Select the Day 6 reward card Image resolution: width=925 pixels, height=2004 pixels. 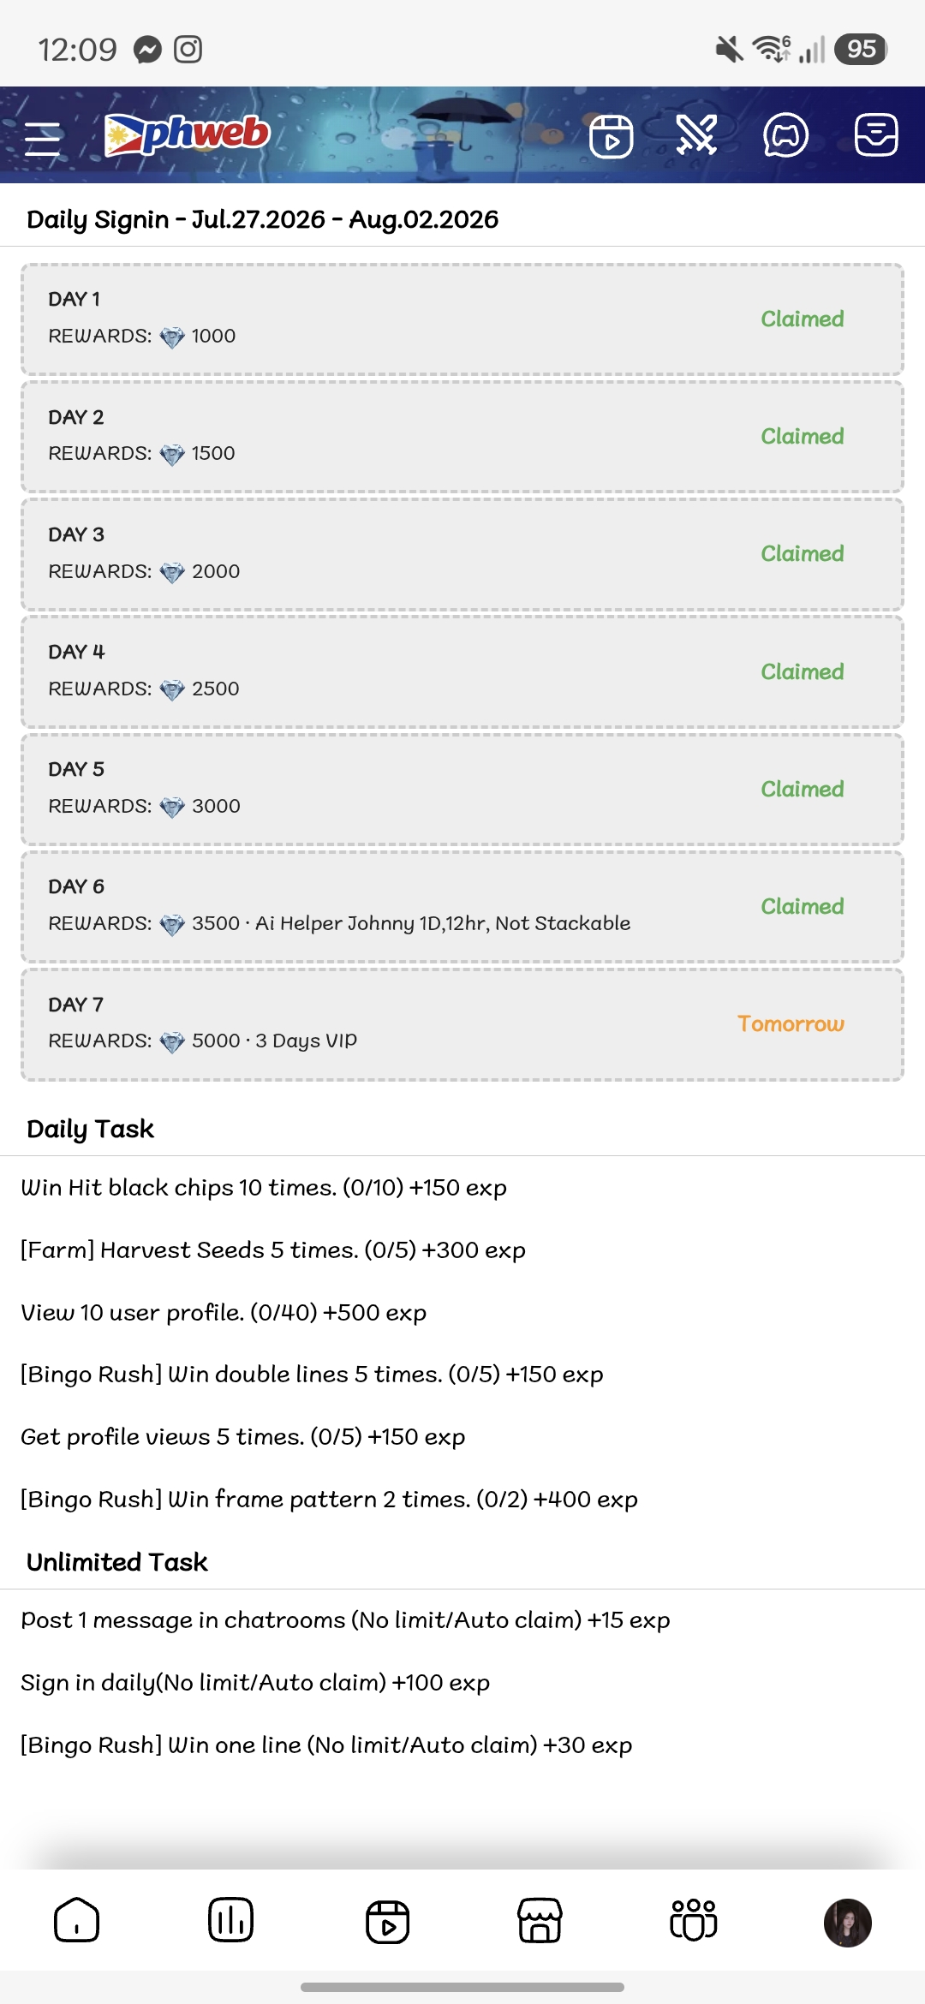tap(462, 907)
